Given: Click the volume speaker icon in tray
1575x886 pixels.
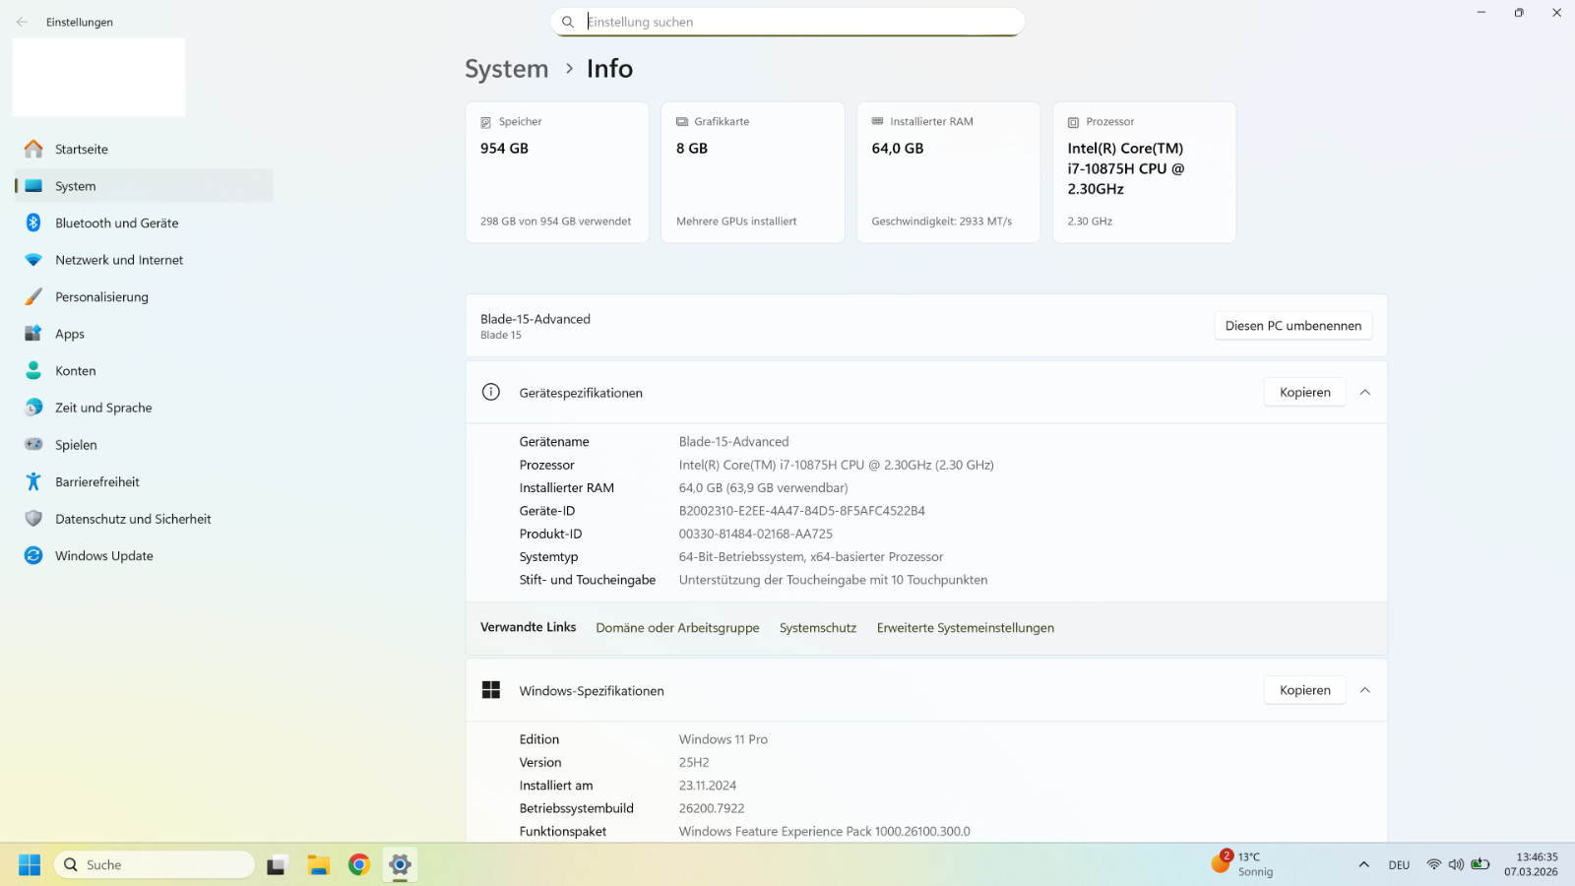Looking at the screenshot, I should [1456, 864].
